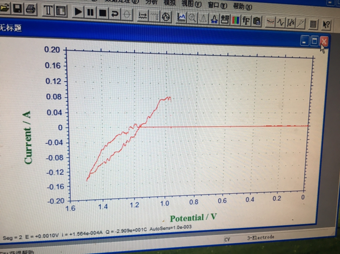Click the 'Potential / V' axis label

[193, 218]
